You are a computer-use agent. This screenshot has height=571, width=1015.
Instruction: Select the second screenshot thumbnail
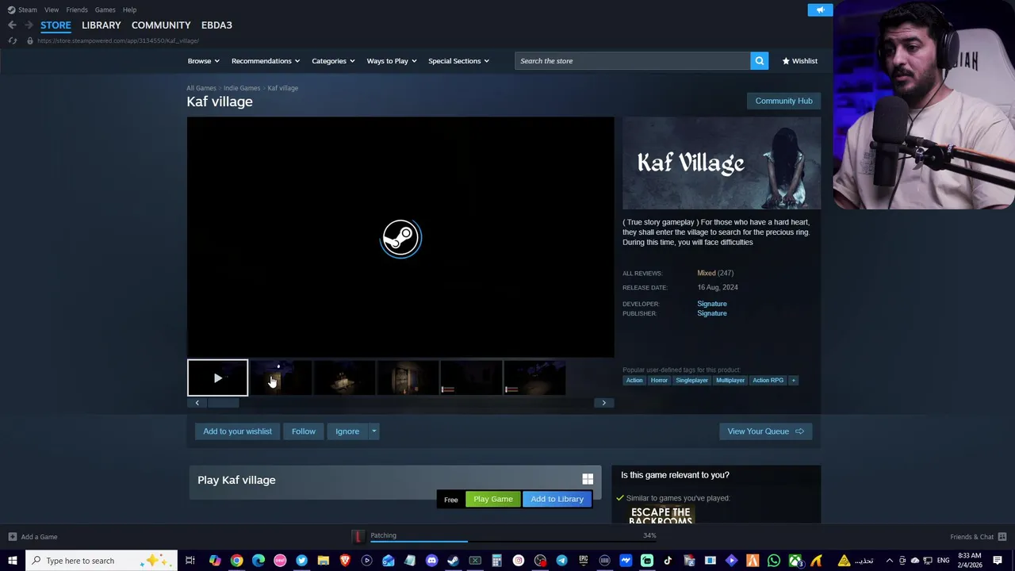click(x=344, y=377)
